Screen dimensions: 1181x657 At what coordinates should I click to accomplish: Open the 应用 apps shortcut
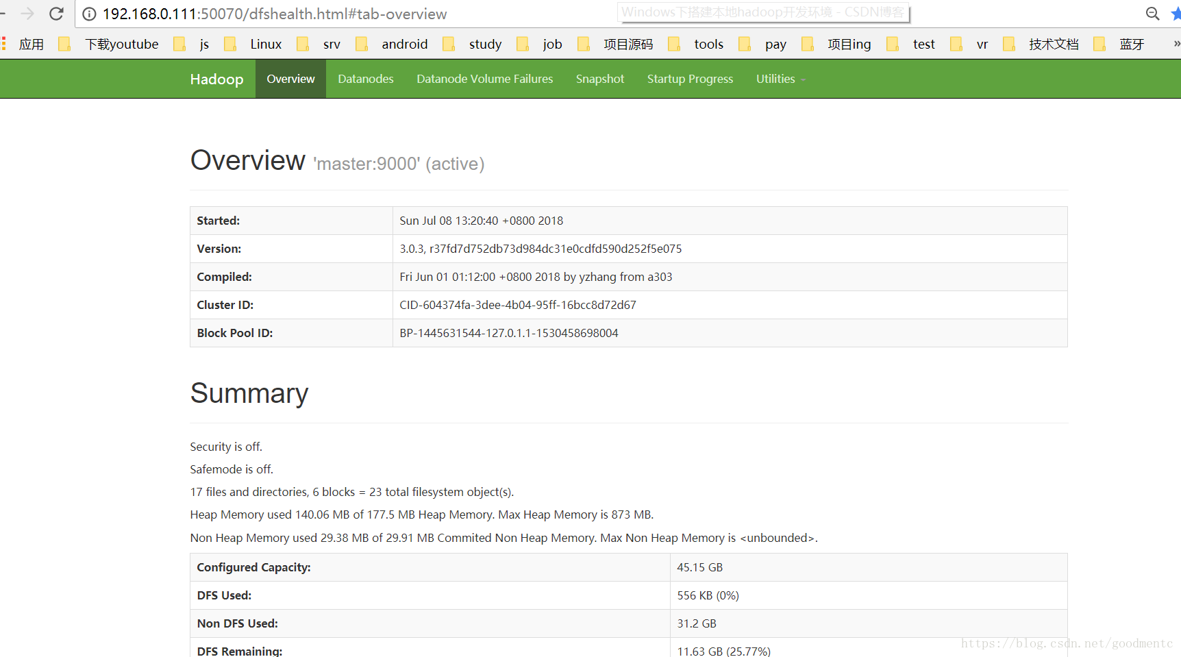(23, 45)
